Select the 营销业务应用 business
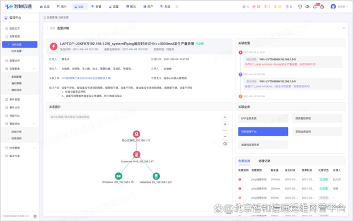Viewport: 353px width, 221px height. click(318, 131)
